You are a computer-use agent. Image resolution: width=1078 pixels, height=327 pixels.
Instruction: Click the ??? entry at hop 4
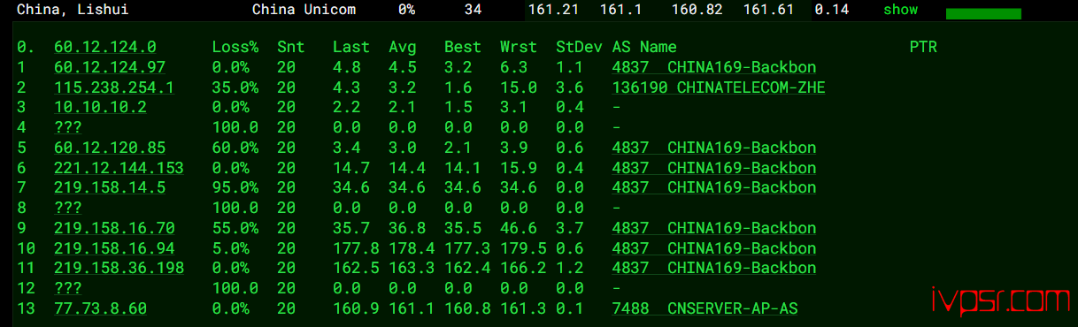(x=68, y=127)
